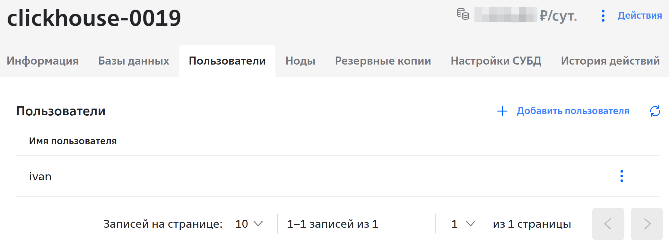Switch to the Ноды tab
Viewport: 669px width, 247px height.
click(x=300, y=61)
